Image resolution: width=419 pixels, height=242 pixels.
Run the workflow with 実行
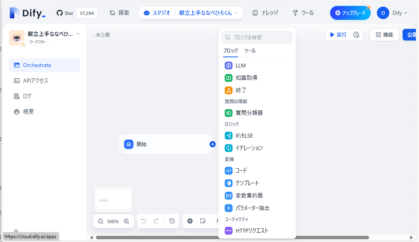tap(338, 35)
